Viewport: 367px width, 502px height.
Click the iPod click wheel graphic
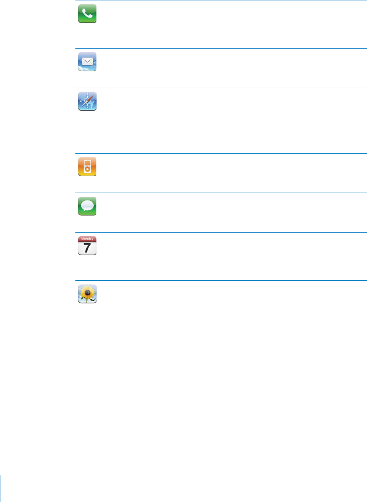tap(87, 169)
